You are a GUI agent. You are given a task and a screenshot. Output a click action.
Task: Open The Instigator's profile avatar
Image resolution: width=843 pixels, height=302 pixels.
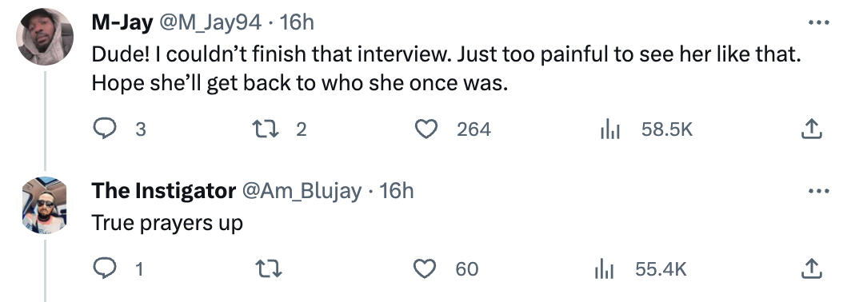coord(45,205)
